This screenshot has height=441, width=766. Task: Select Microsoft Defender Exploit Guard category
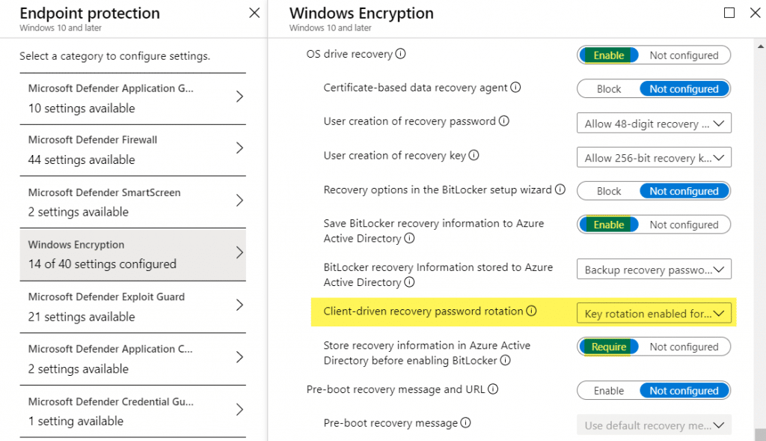[x=133, y=307]
